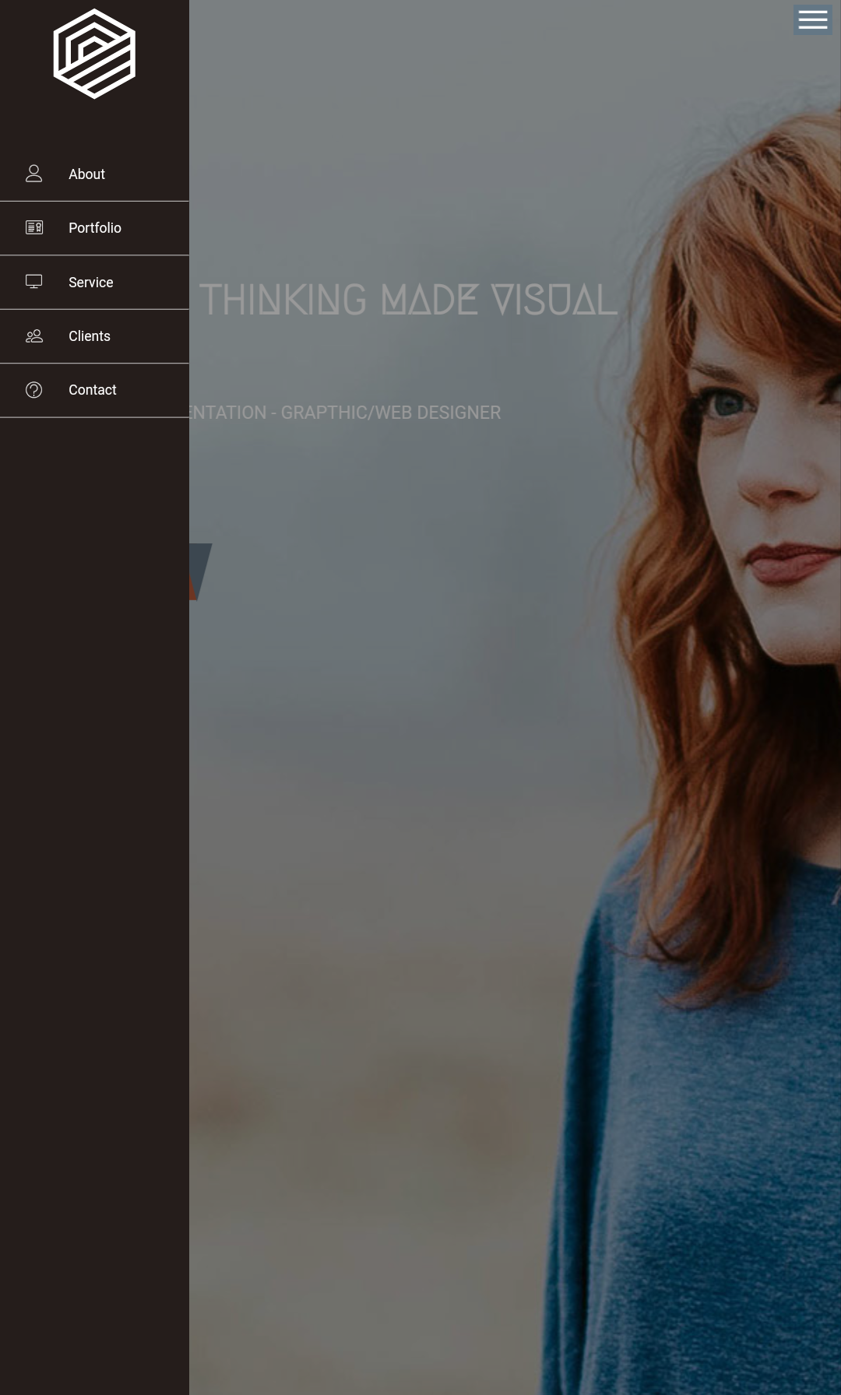The width and height of the screenshot is (841, 1395).
Task: Click the woman's blue sweater
Action: (x=701, y=1129)
